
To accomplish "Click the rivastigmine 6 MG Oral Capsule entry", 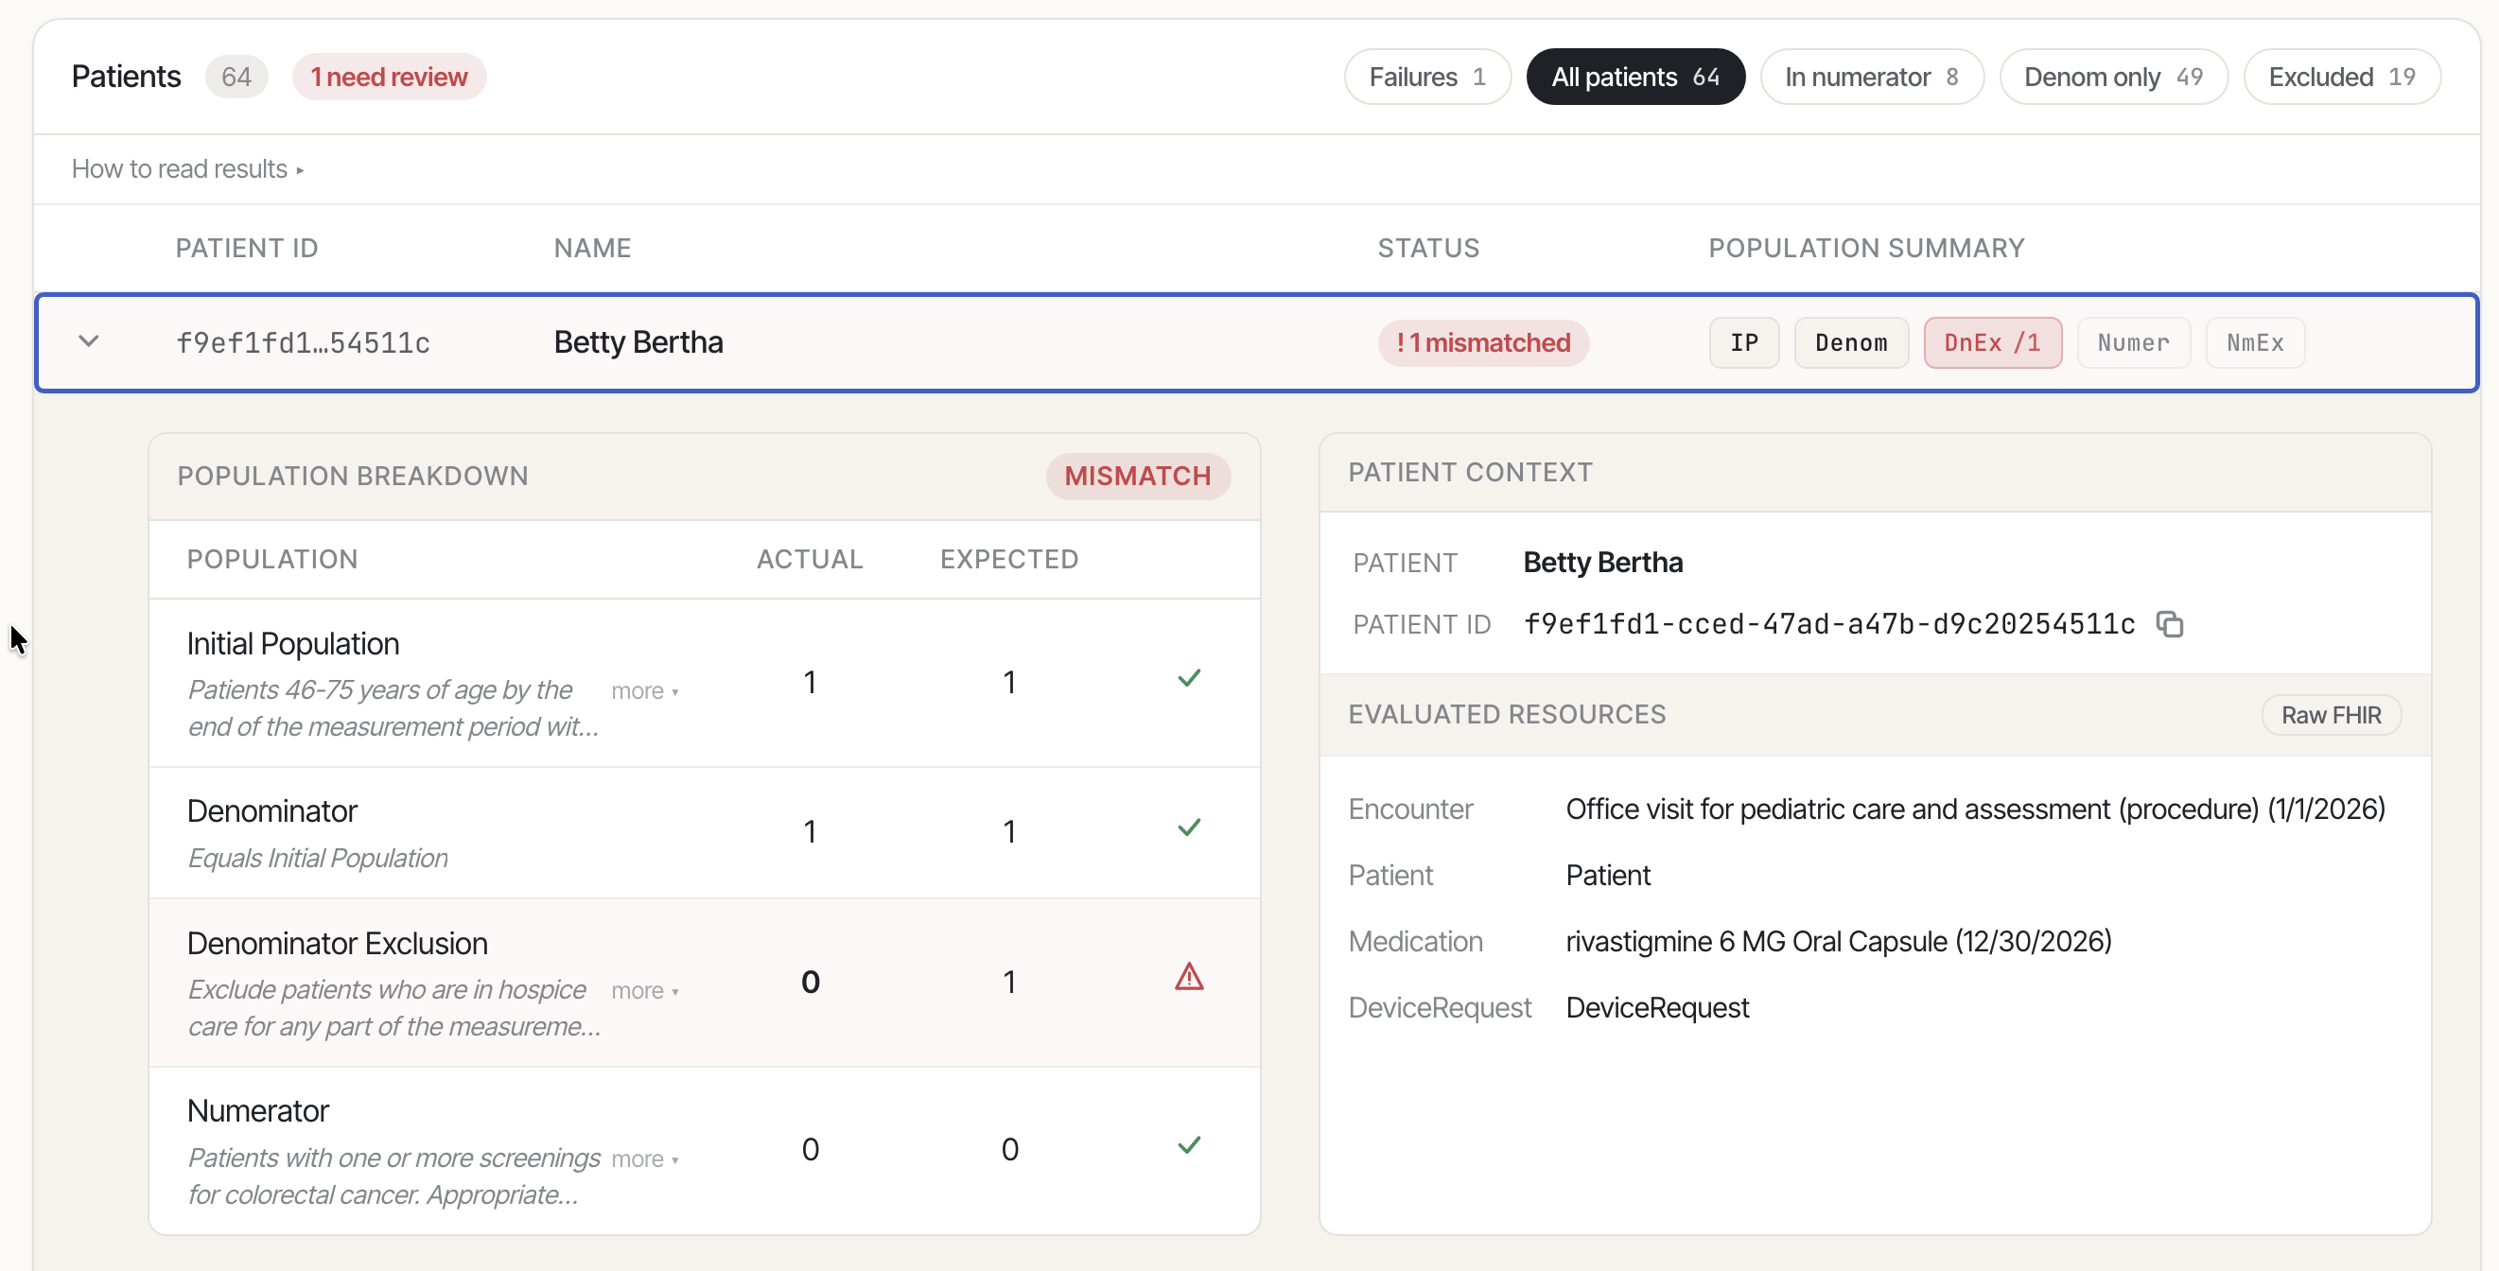I will [x=1839, y=941].
